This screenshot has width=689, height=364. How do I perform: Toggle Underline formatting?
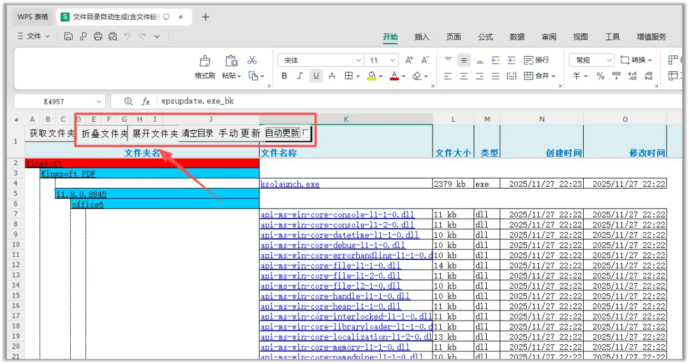point(316,76)
